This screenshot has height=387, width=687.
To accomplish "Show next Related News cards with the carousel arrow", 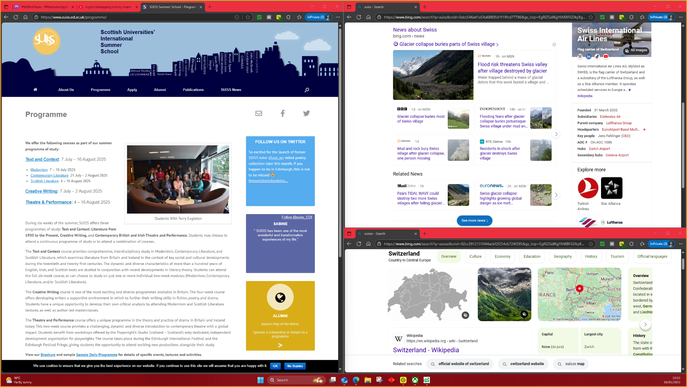I will click(x=556, y=195).
